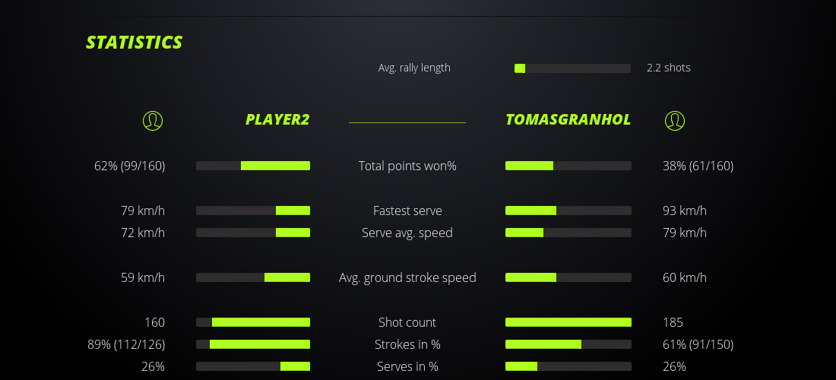The width and height of the screenshot is (836, 380).
Task: Select the PLAYER2 player name
Action: [277, 120]
